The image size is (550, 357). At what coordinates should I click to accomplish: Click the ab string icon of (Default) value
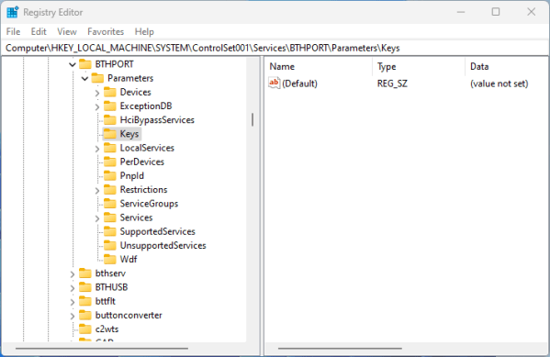(x=274, y=84)
